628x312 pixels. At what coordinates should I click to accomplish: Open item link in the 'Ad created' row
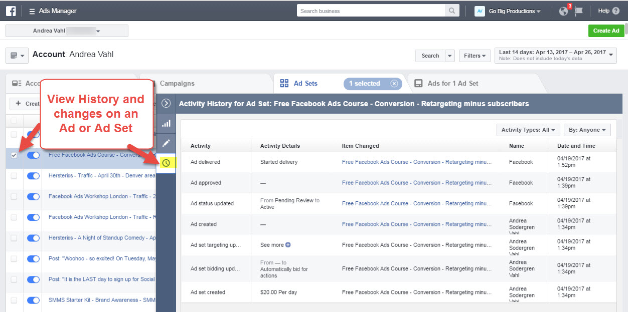coord(417,224)
